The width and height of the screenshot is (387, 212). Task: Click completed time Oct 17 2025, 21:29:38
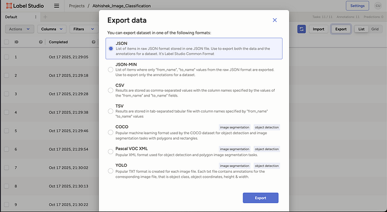(69, 113)
